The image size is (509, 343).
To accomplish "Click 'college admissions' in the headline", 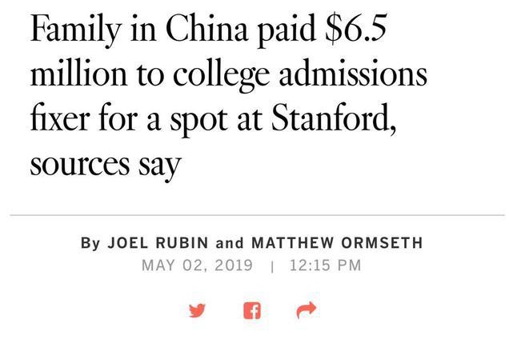I will 300,74.
